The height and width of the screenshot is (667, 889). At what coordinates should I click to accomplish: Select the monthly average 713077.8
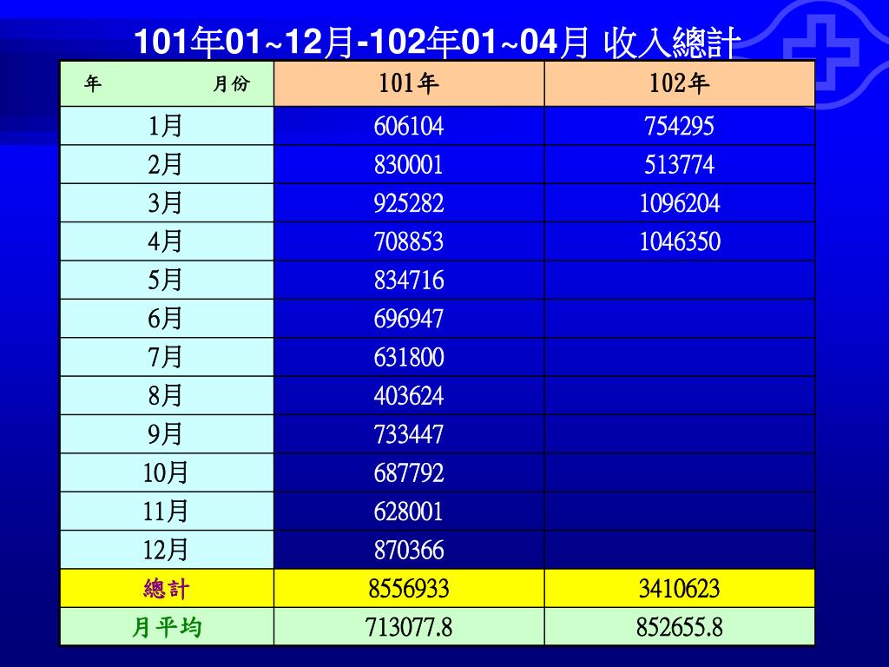point(409,627)
